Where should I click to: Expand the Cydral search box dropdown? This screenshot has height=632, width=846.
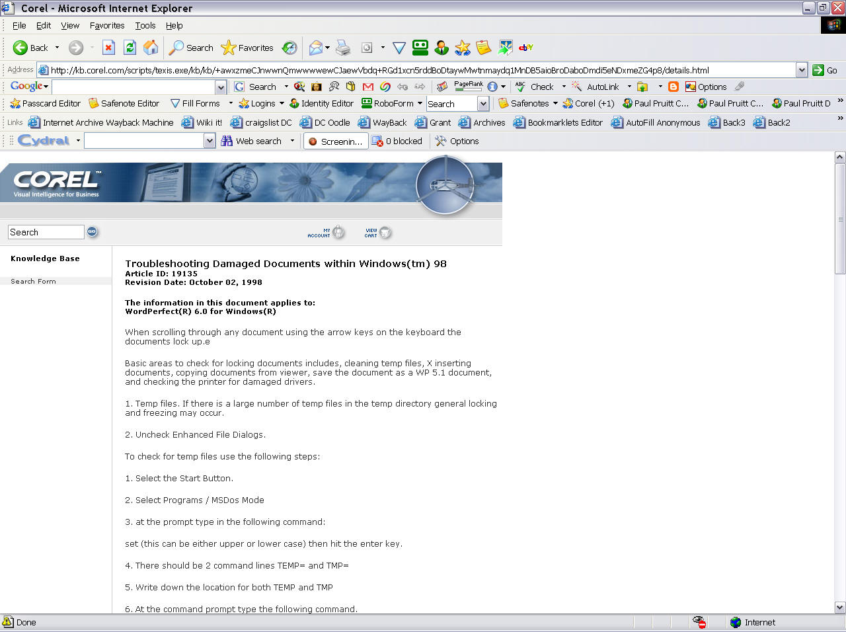click(210, 141)
